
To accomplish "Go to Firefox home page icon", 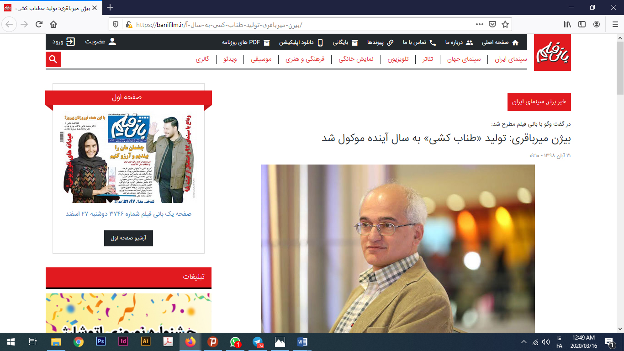I will 53,24.
